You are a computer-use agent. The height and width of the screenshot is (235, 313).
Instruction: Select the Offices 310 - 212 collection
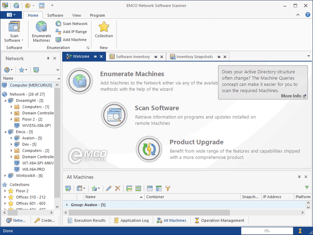tap(31, 197)
